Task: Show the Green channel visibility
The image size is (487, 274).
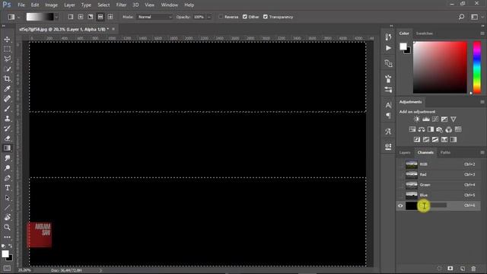Action: coord(400,185)
